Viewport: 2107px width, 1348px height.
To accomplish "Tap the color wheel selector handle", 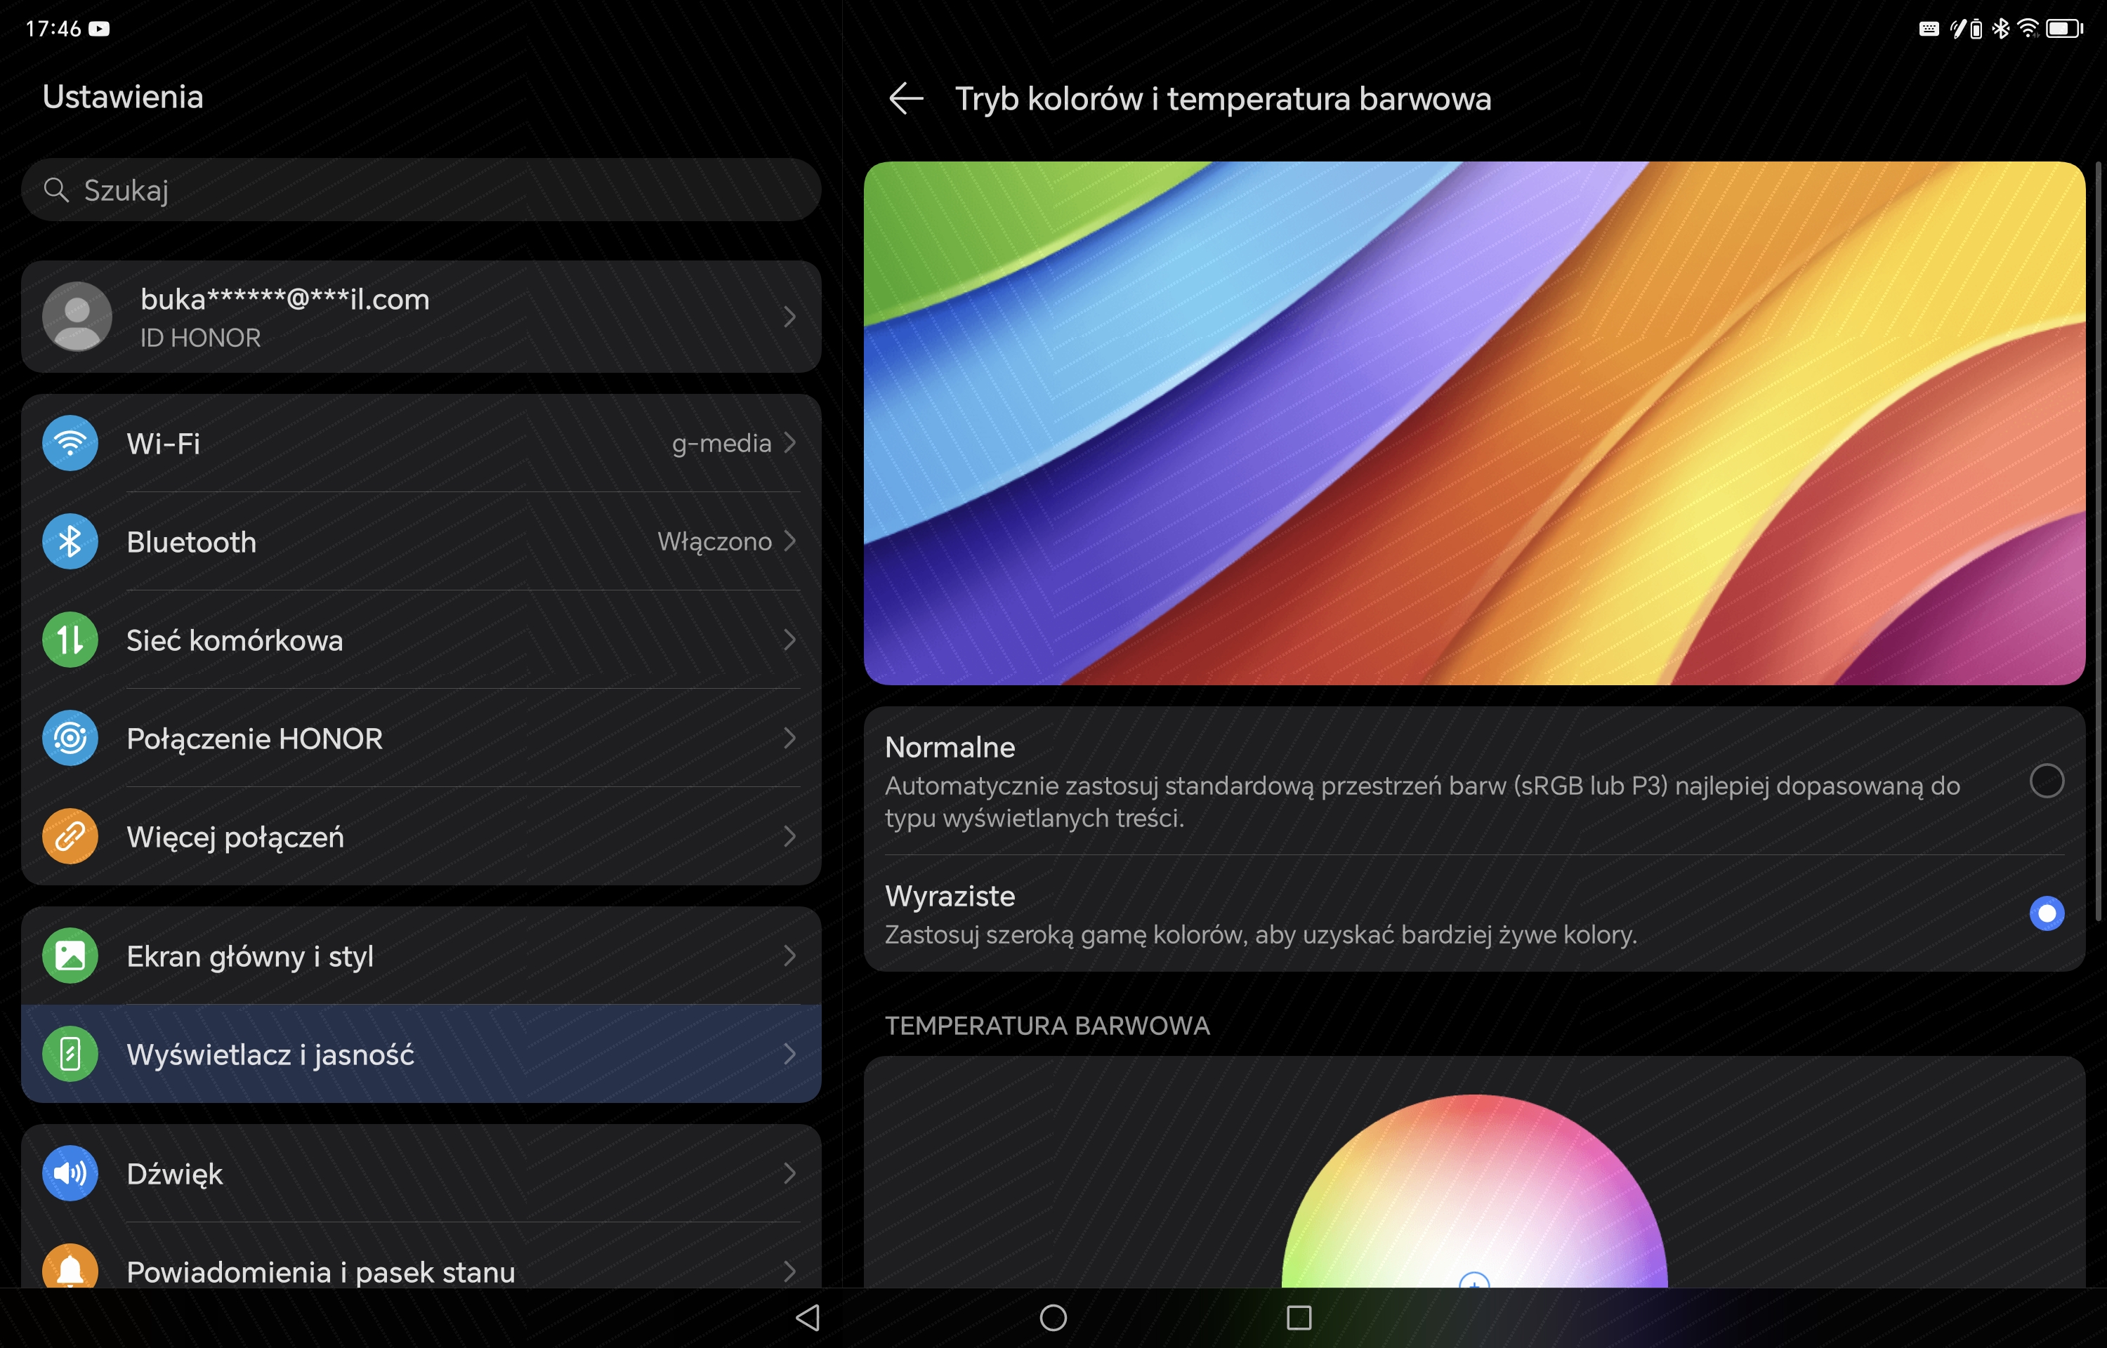I will (x=1474, y=1281).
